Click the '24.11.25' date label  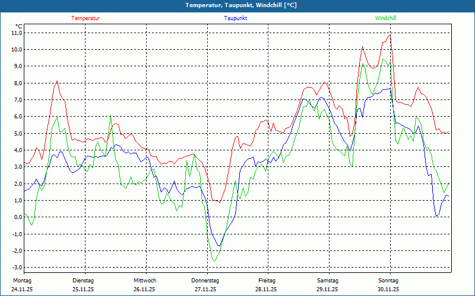pyautogui.click(x=22, y=289)
